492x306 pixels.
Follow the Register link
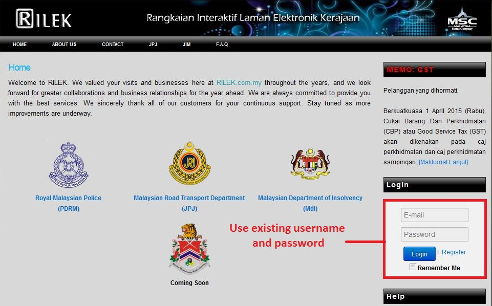(x=454, y=252)
